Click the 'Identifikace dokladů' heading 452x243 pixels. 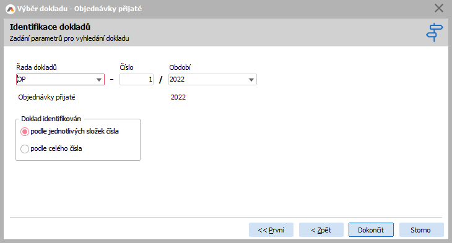50,27
